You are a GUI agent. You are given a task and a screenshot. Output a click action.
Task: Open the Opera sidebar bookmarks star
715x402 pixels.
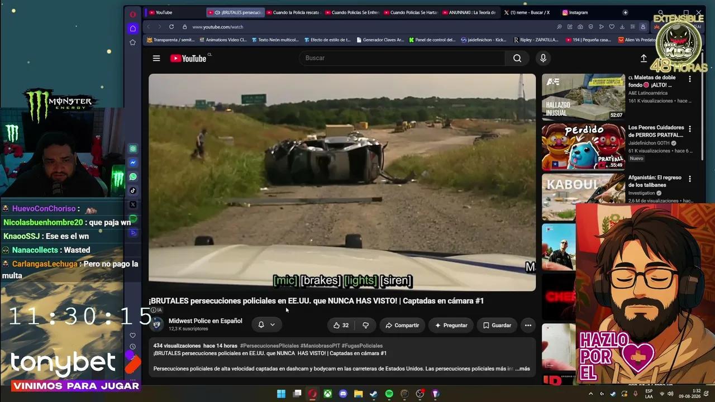[x=132, y=42]
